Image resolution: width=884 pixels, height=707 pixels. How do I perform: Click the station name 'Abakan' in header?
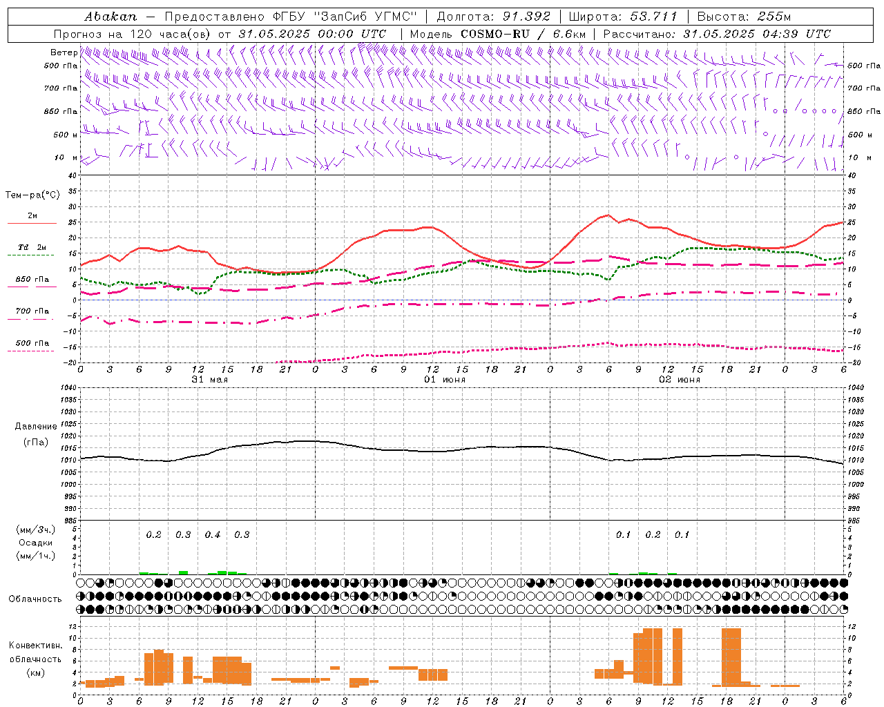(x=110, y=17)
